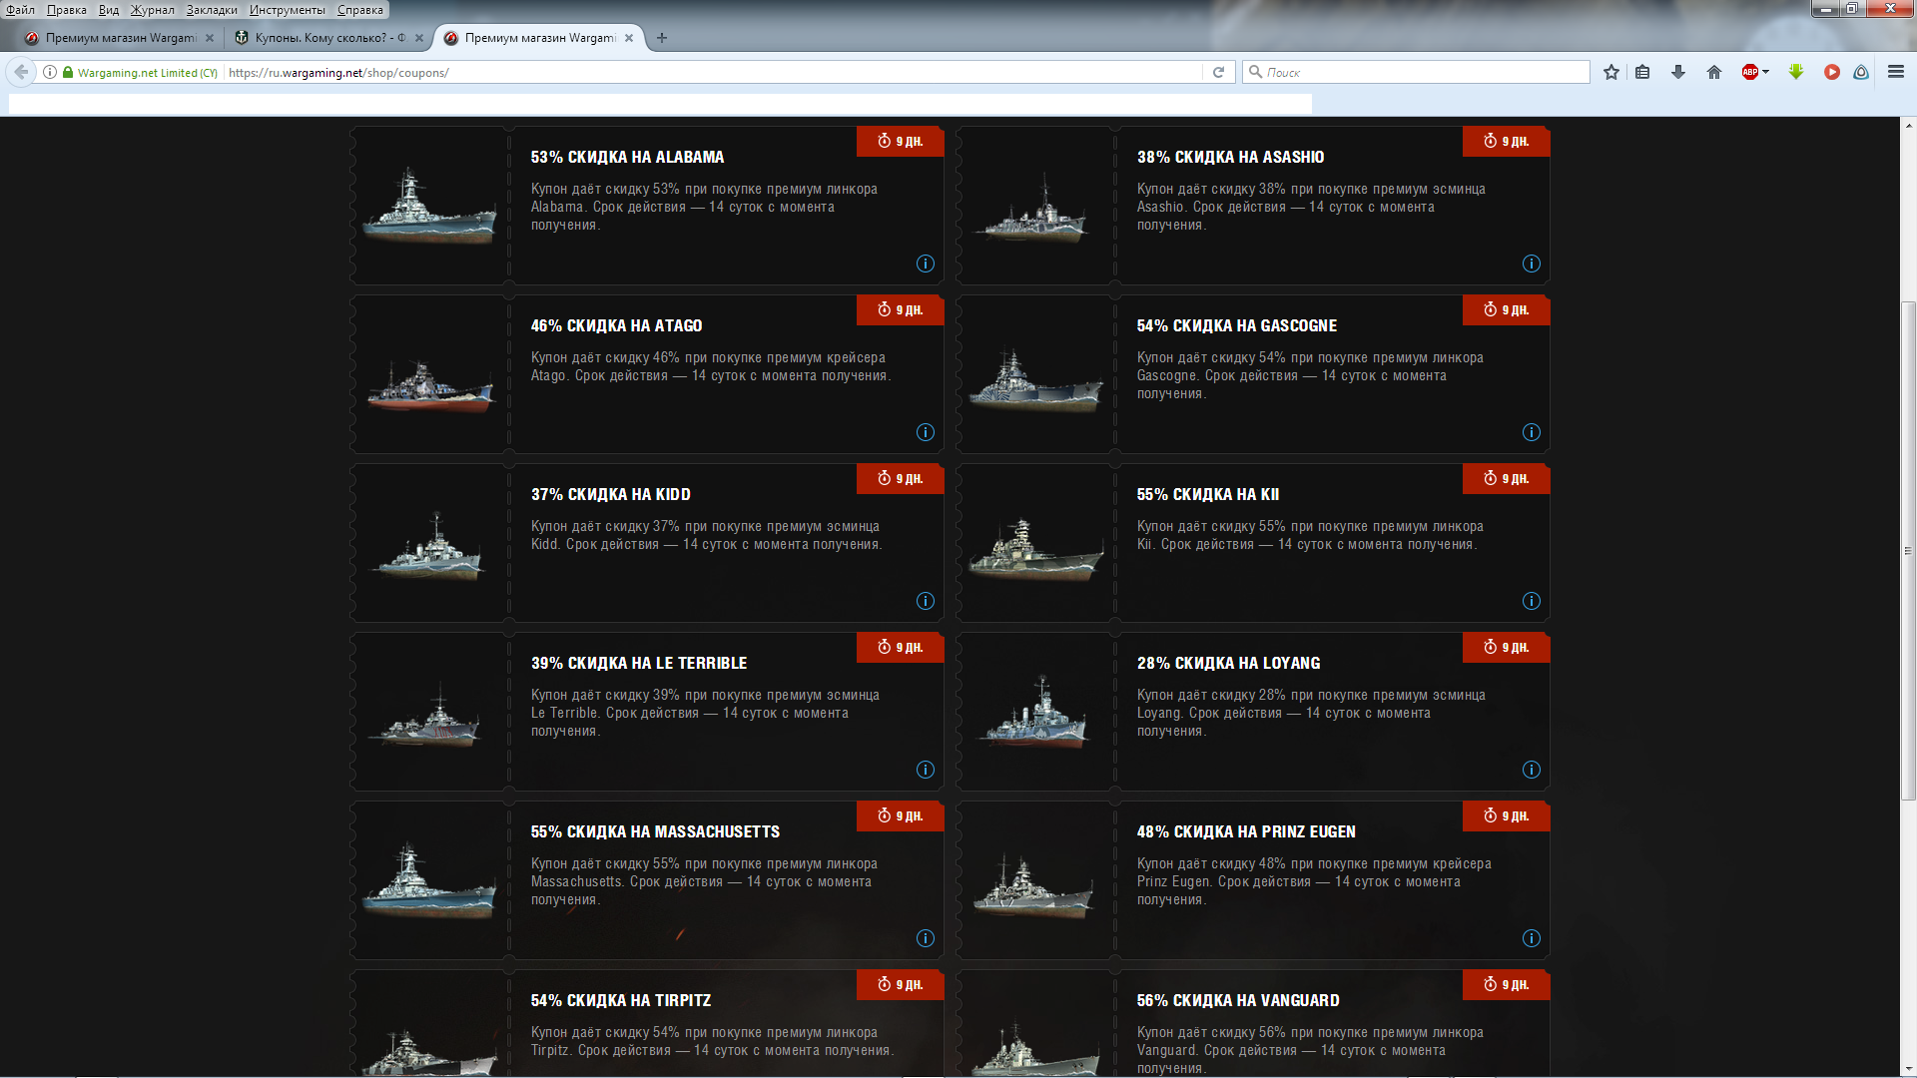This screenshot has height=1078, width=1917.
Task: Bookmark this page with star icon
Action: 1611,72
